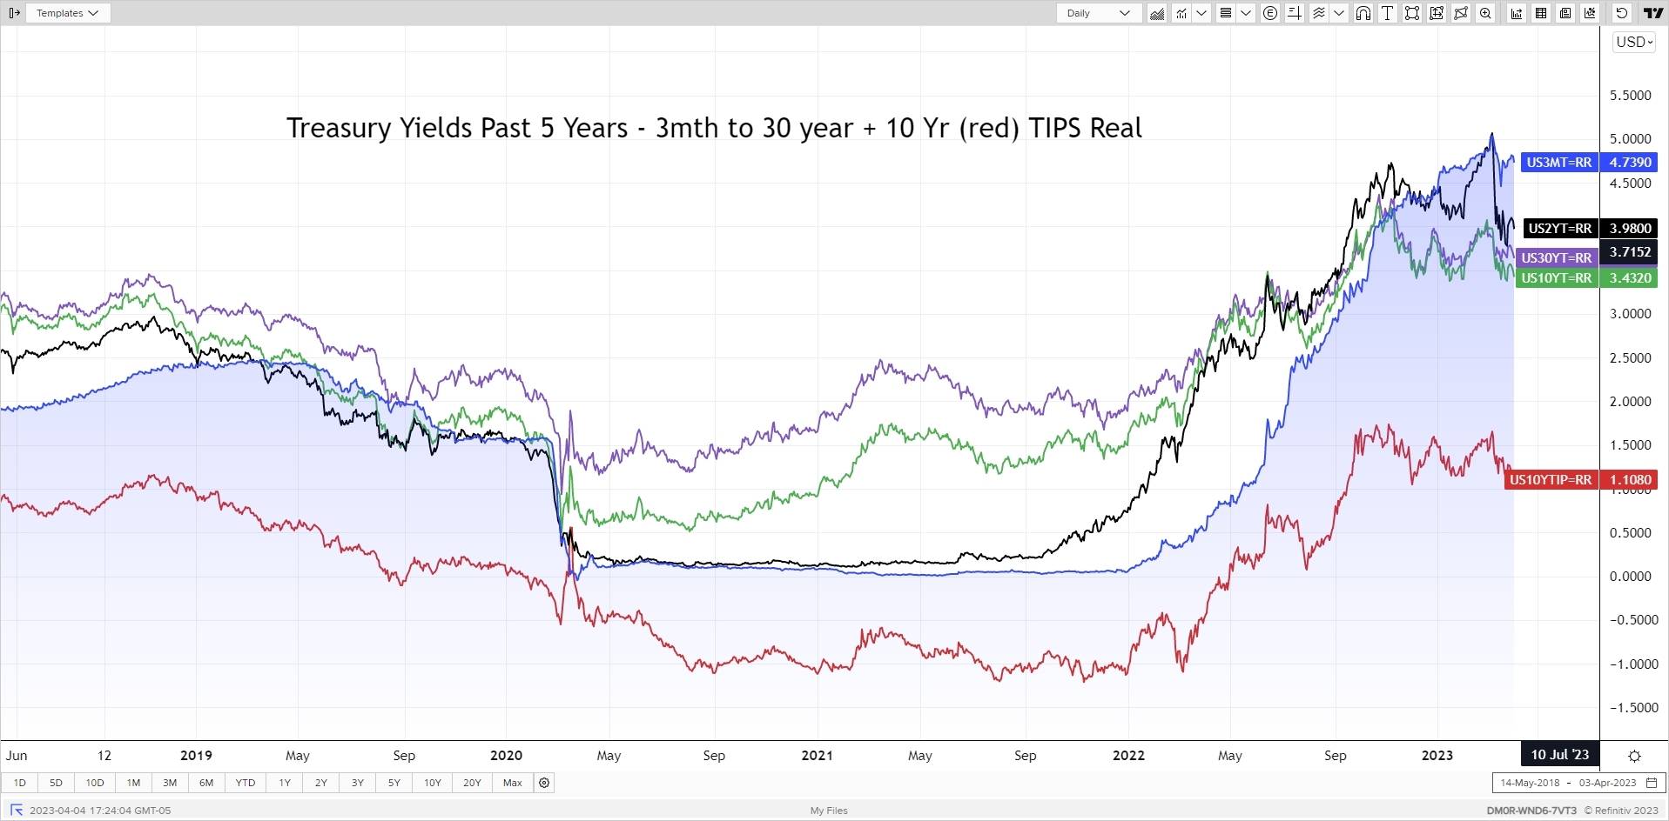Select the 5Y time range tab

(x=394, y=783)
